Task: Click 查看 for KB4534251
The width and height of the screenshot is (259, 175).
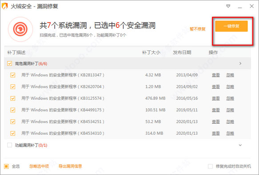Action: pyautogui.click(x=216, y=121)
